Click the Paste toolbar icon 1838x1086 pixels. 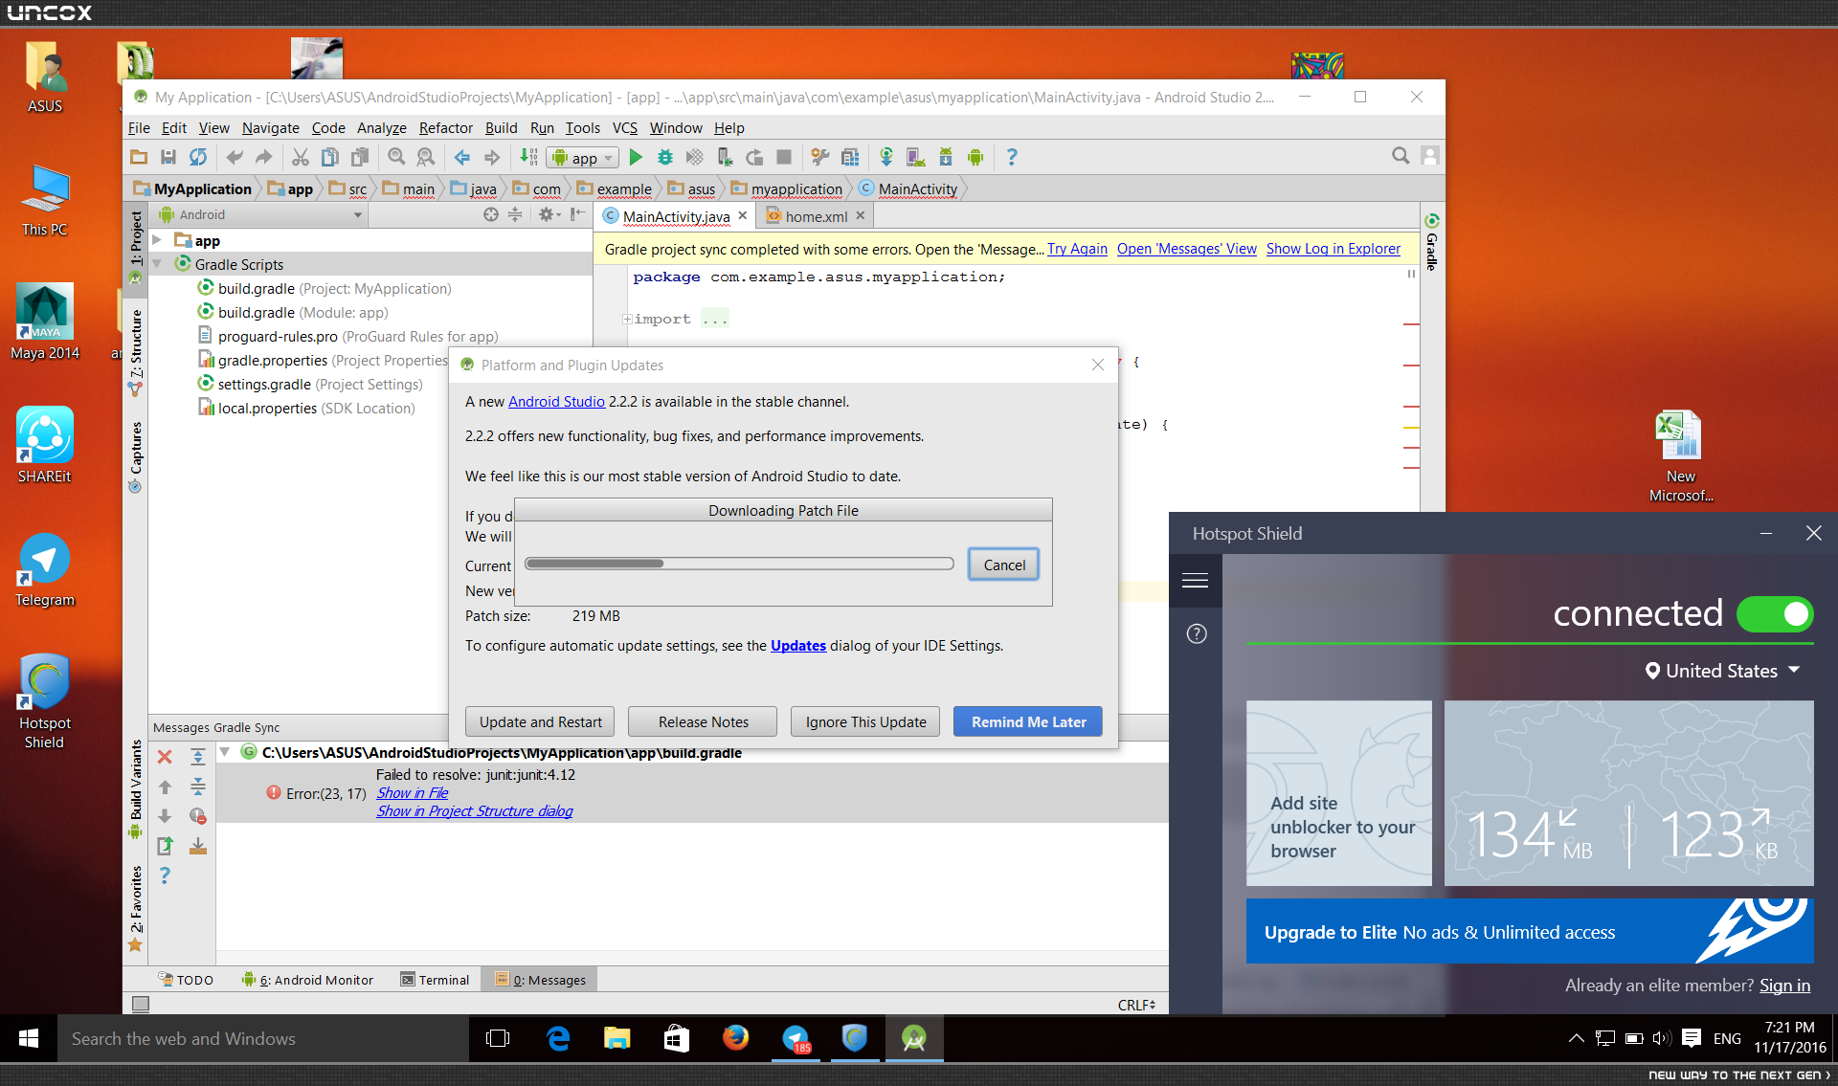(x=360, y=157)
